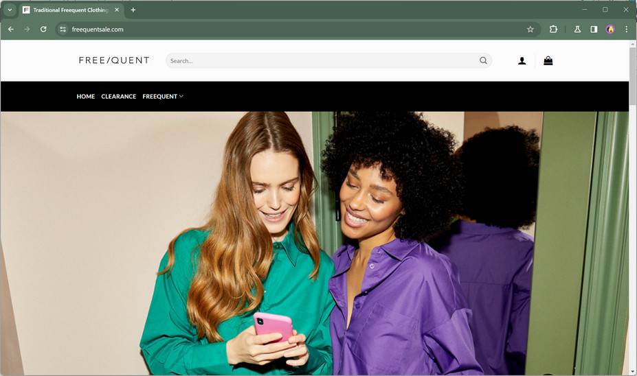637x376 pixels.
Task: Go to the HOME menu item
Action: tap(86, 96)
